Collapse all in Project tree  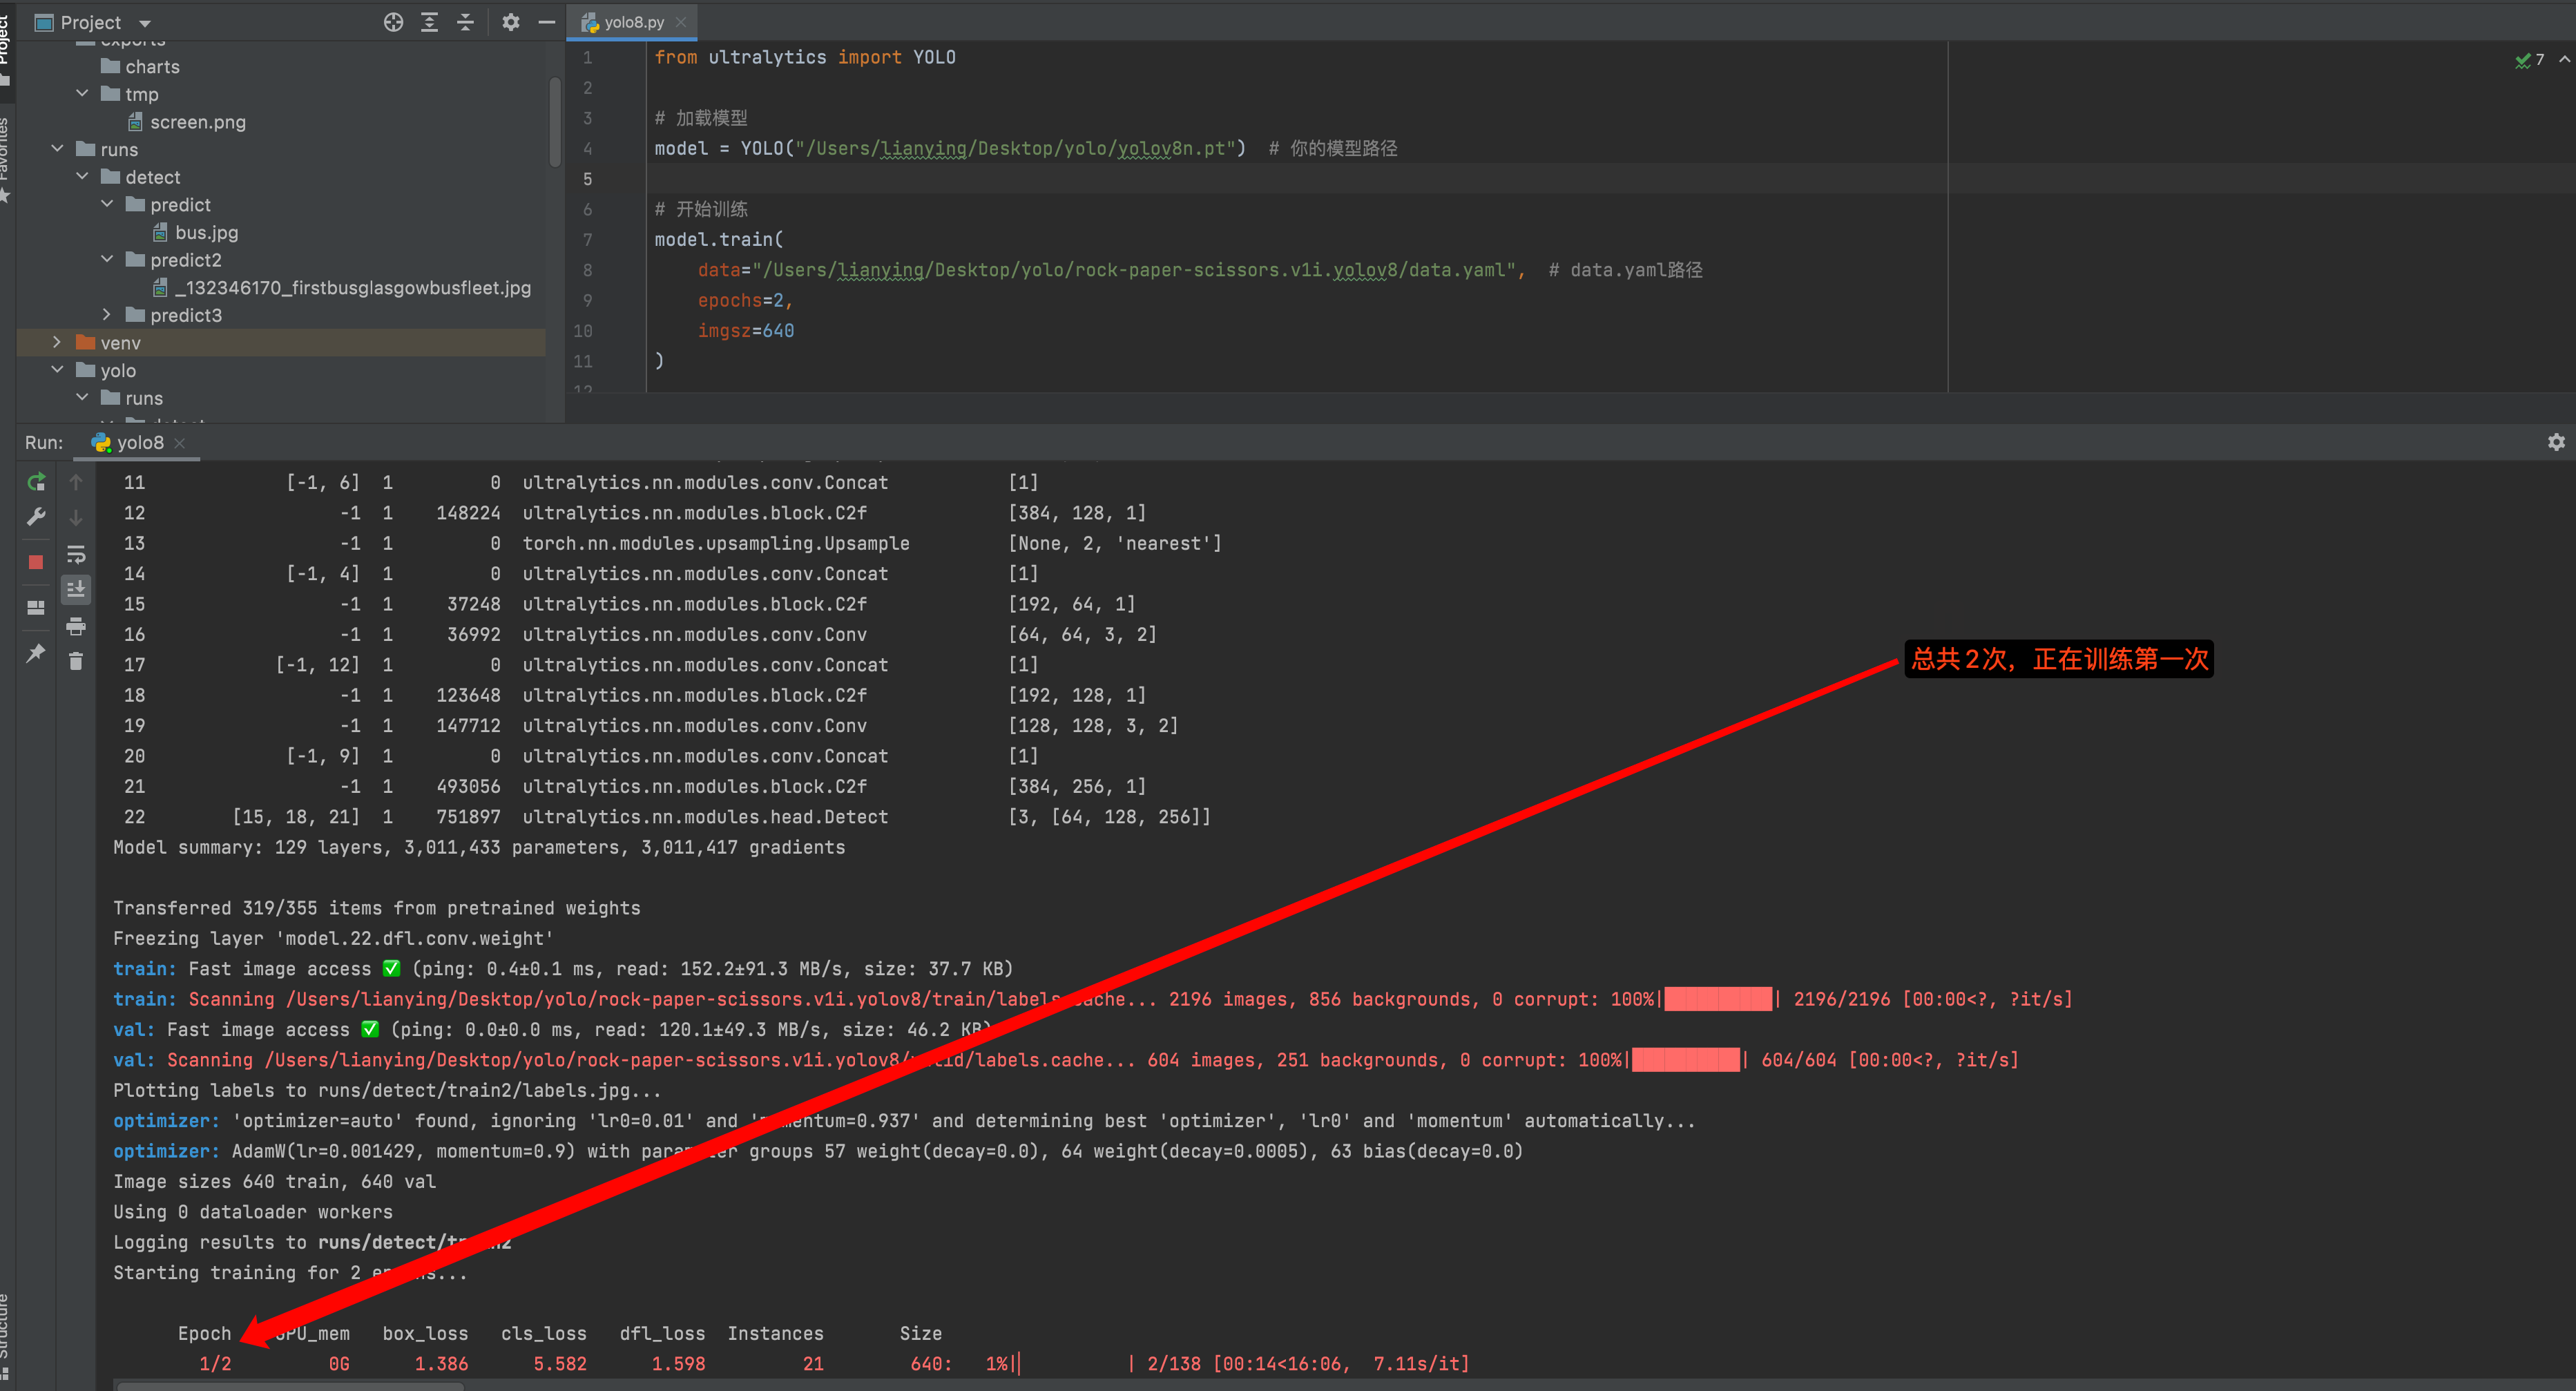(x=465, y=22)
